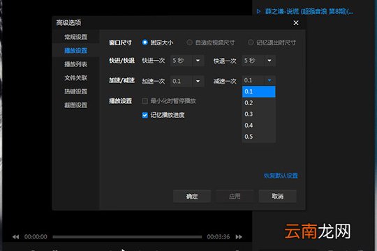Select 0.3 in the dropdown list
377x251 pixels.
point(259,114)
